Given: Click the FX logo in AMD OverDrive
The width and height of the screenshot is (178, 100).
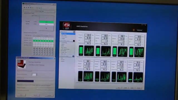Looking at the screenshot, I should tap(67, 26).
